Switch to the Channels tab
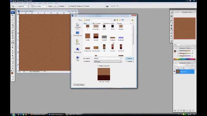The image size is (207, 116). [x=182, y=63]
